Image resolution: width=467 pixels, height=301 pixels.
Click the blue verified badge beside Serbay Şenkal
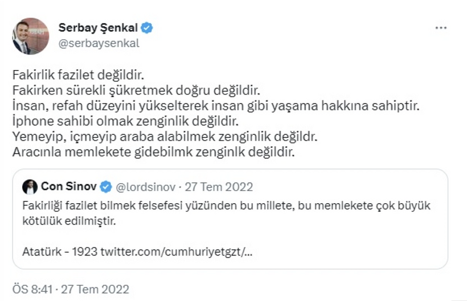tap(147, 28)
